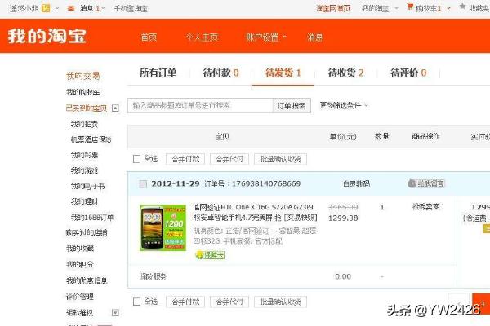Open 我的优惠信息 in sidebar
Viewport: 490px width, 326px height.
(87, 280)
